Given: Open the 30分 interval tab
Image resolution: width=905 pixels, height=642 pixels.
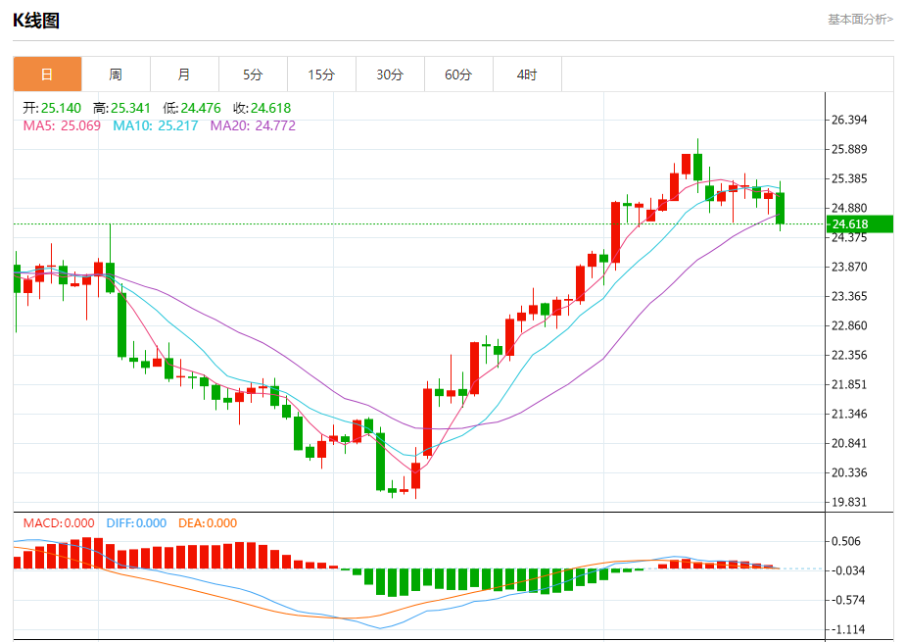Looking at the screenshot, I should 390,74.
